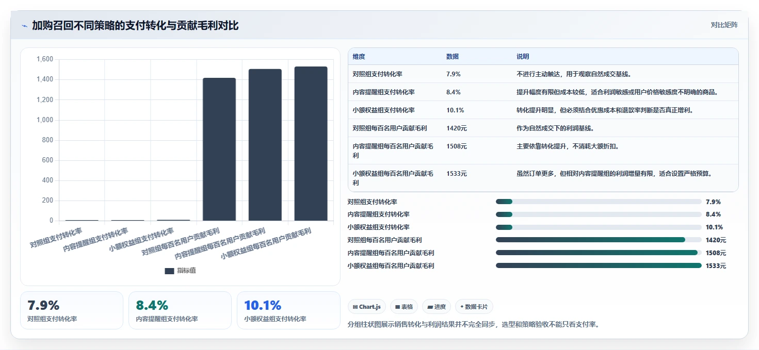Click the 表格 tag chip
This screenshot has height=350, width=759.
(x=403, y=307)
